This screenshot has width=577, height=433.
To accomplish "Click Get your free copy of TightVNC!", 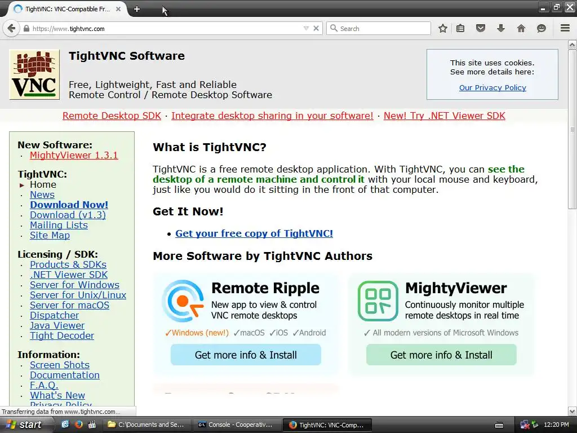I will click(x=254, y=233).
